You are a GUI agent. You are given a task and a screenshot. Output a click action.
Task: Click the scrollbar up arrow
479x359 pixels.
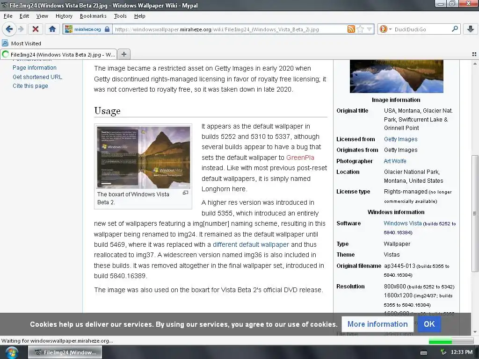pyautogui.click(x=475, y=64)
